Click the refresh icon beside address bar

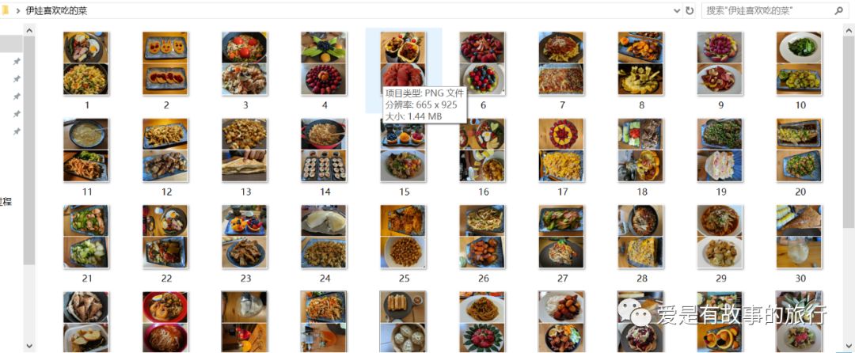[690, 10]
